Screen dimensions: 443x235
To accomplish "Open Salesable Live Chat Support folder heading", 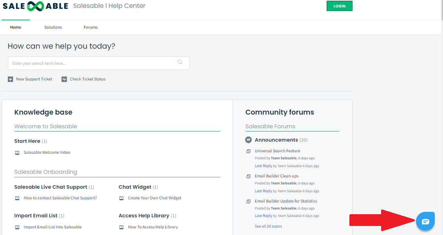I will point(51,187).
